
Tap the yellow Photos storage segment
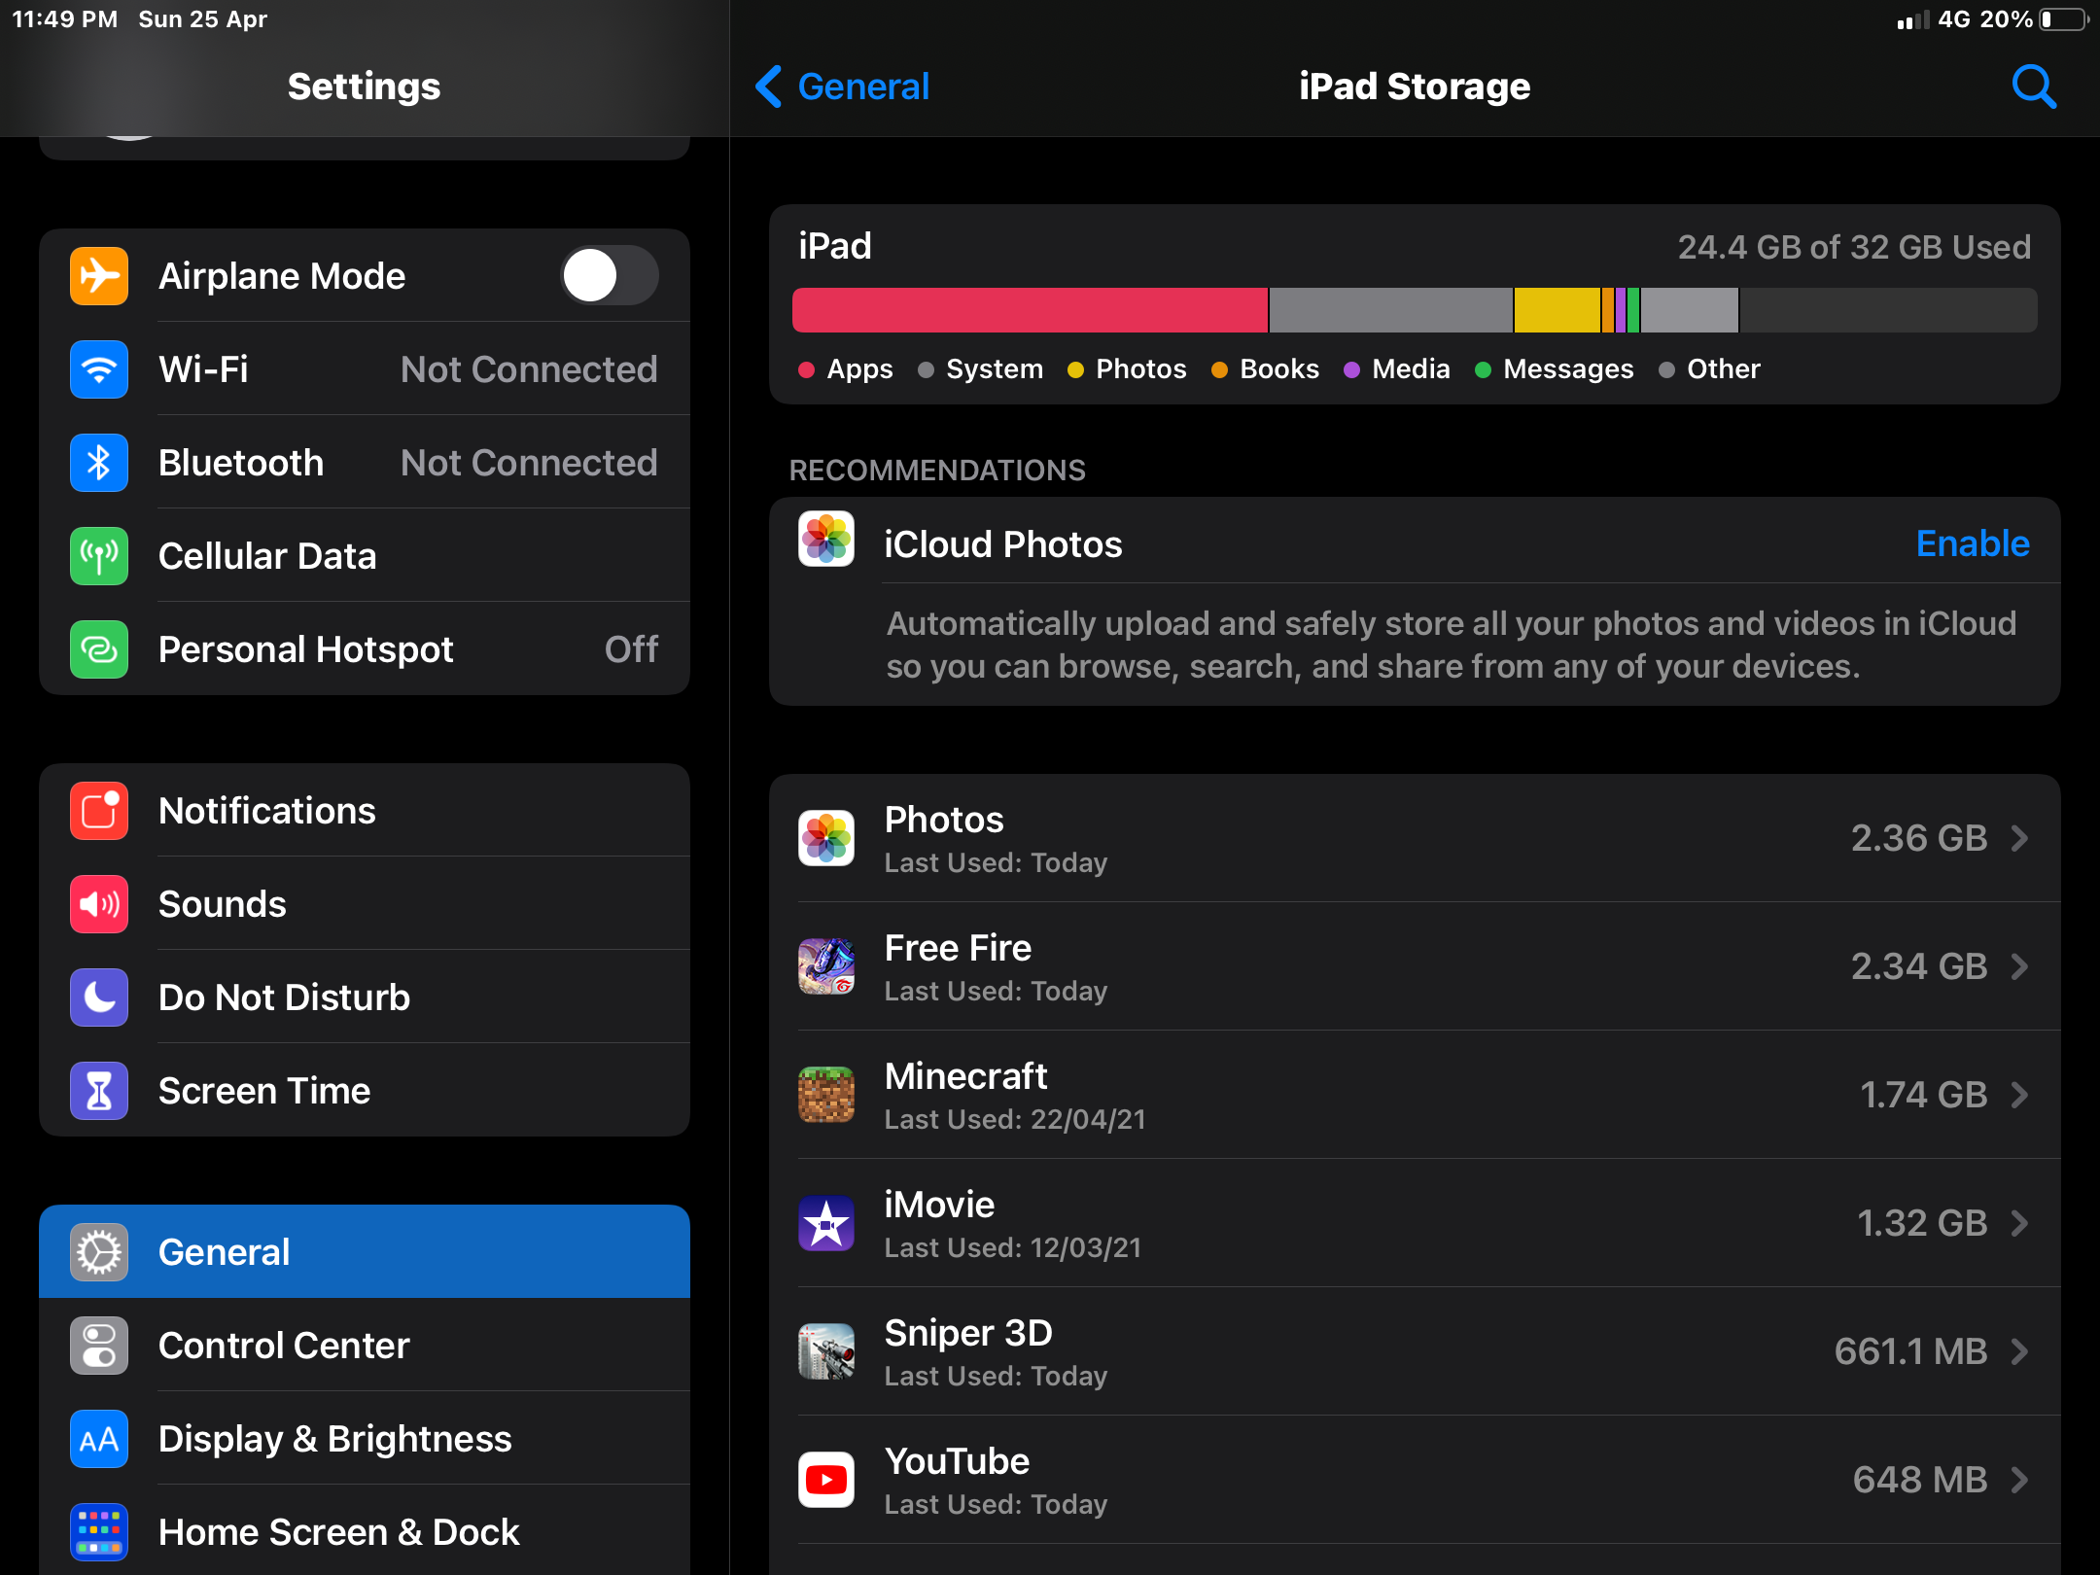[1557, 310]
